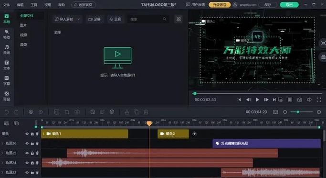Screen dimensions: 326x178
Task: Open the 文本 text panel
Action: 7,65
